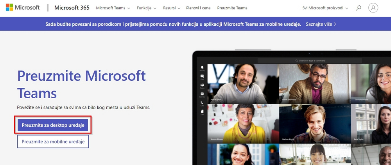Click Calls phone icon in Teams preview
This screenshot has width=391, height=165.
(x=202, y=103)
